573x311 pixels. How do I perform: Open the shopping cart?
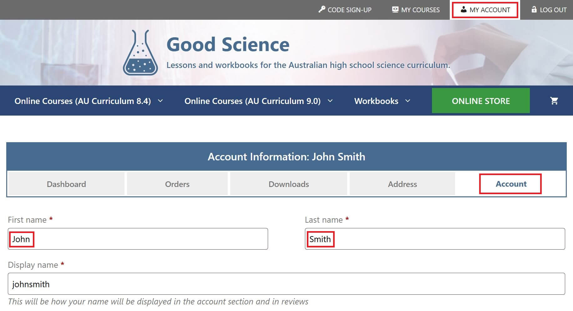[x=554, y=101]
